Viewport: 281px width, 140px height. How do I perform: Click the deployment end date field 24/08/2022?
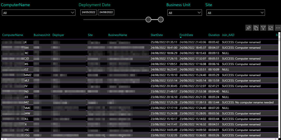click(106, 12)
